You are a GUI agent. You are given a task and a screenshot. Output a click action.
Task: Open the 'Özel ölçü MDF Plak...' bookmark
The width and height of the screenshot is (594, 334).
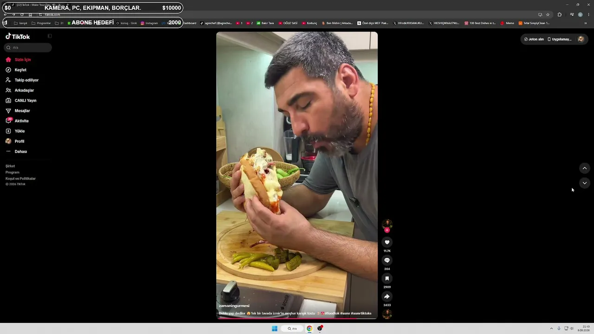click(x=373, y=23)
